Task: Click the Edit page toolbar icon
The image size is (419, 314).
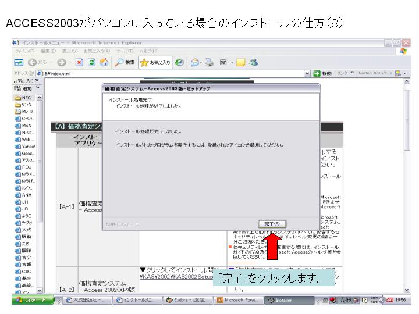Action: [223, 62]
